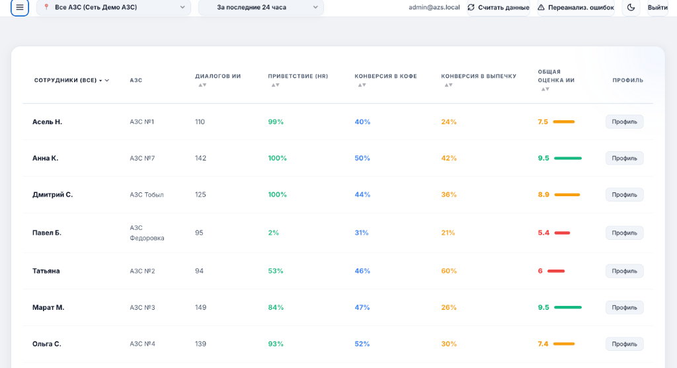Sort by Приветствие (HR) arrows
Screen dimensions: 677x368
[x=275, y=85]
